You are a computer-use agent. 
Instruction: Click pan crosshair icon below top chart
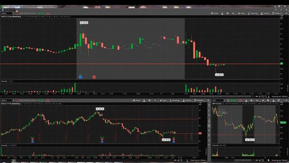[260, 96]
